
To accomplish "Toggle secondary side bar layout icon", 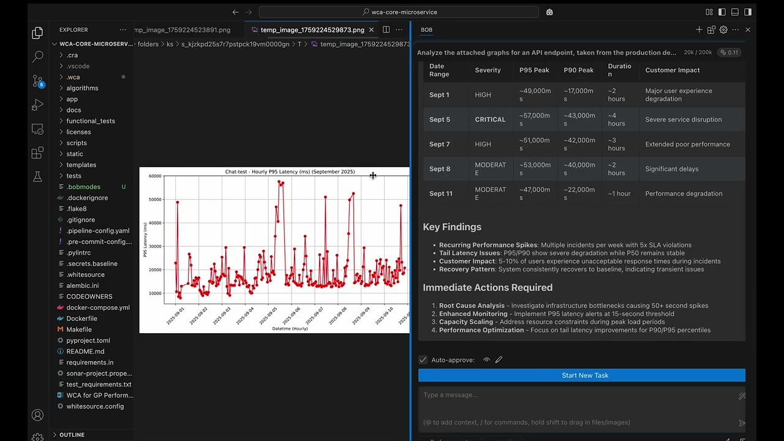I will point(748,12).
